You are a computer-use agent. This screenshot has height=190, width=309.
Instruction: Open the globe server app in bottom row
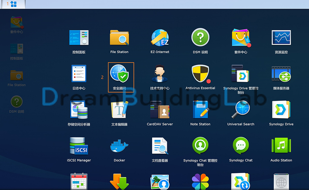click(281, 182)
